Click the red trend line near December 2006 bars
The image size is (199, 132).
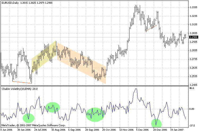pyautogui.click(x=151, y=28)
